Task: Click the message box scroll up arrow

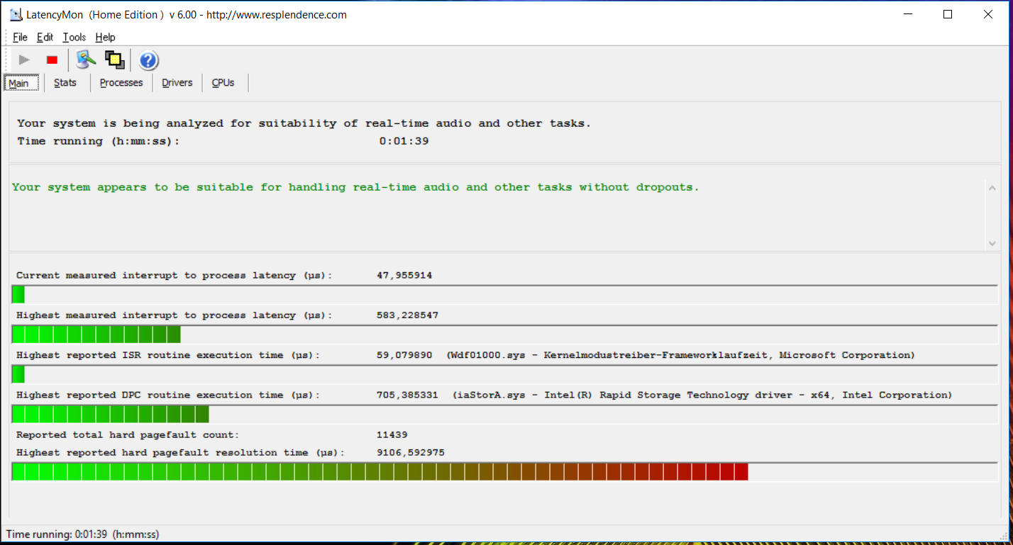Action: click(992, 187)
